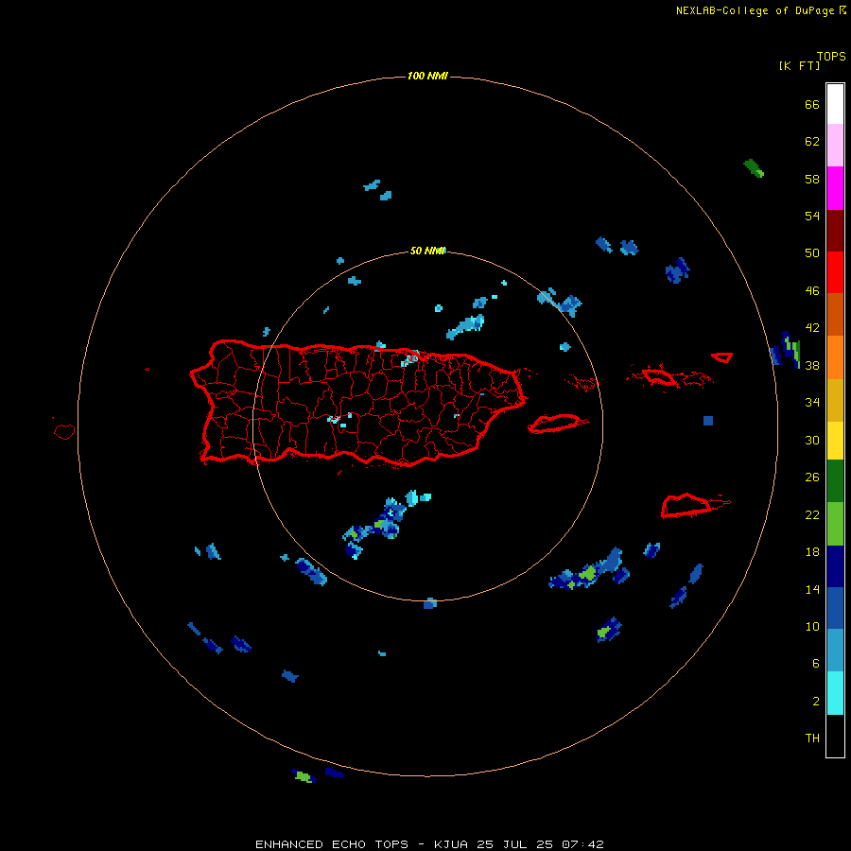Click the isolated blue square echo east of Vieques
This screenshot has width=851, height=851.
[x=707, y=421]
